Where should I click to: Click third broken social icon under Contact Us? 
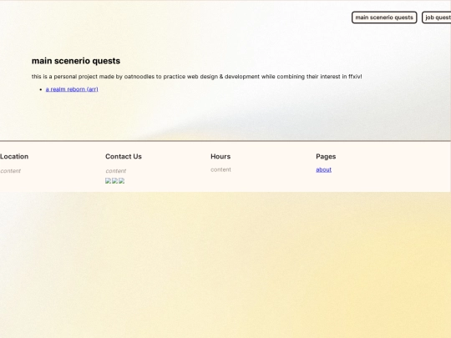tap(122, 180)
